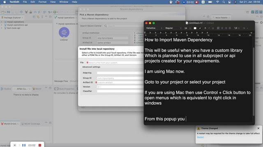Open the MUnit Errors tab

point(10,124)
